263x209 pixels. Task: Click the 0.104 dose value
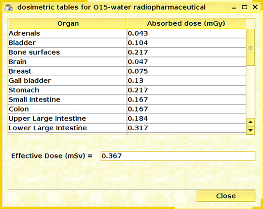click(187, 43)
